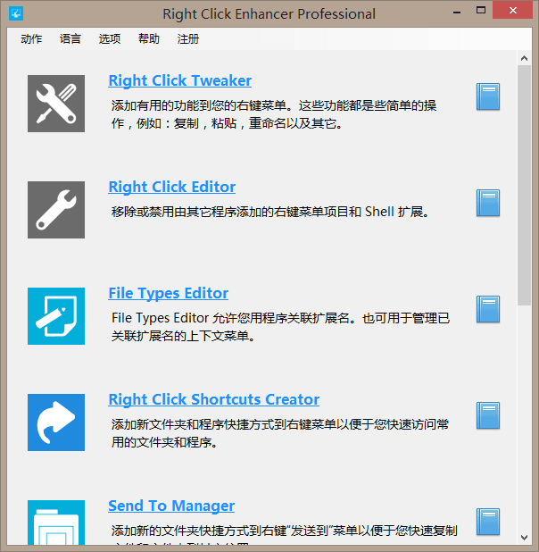Launch the Right Click Tweaker link
This screenshot has height=552, width=539.
179,80
